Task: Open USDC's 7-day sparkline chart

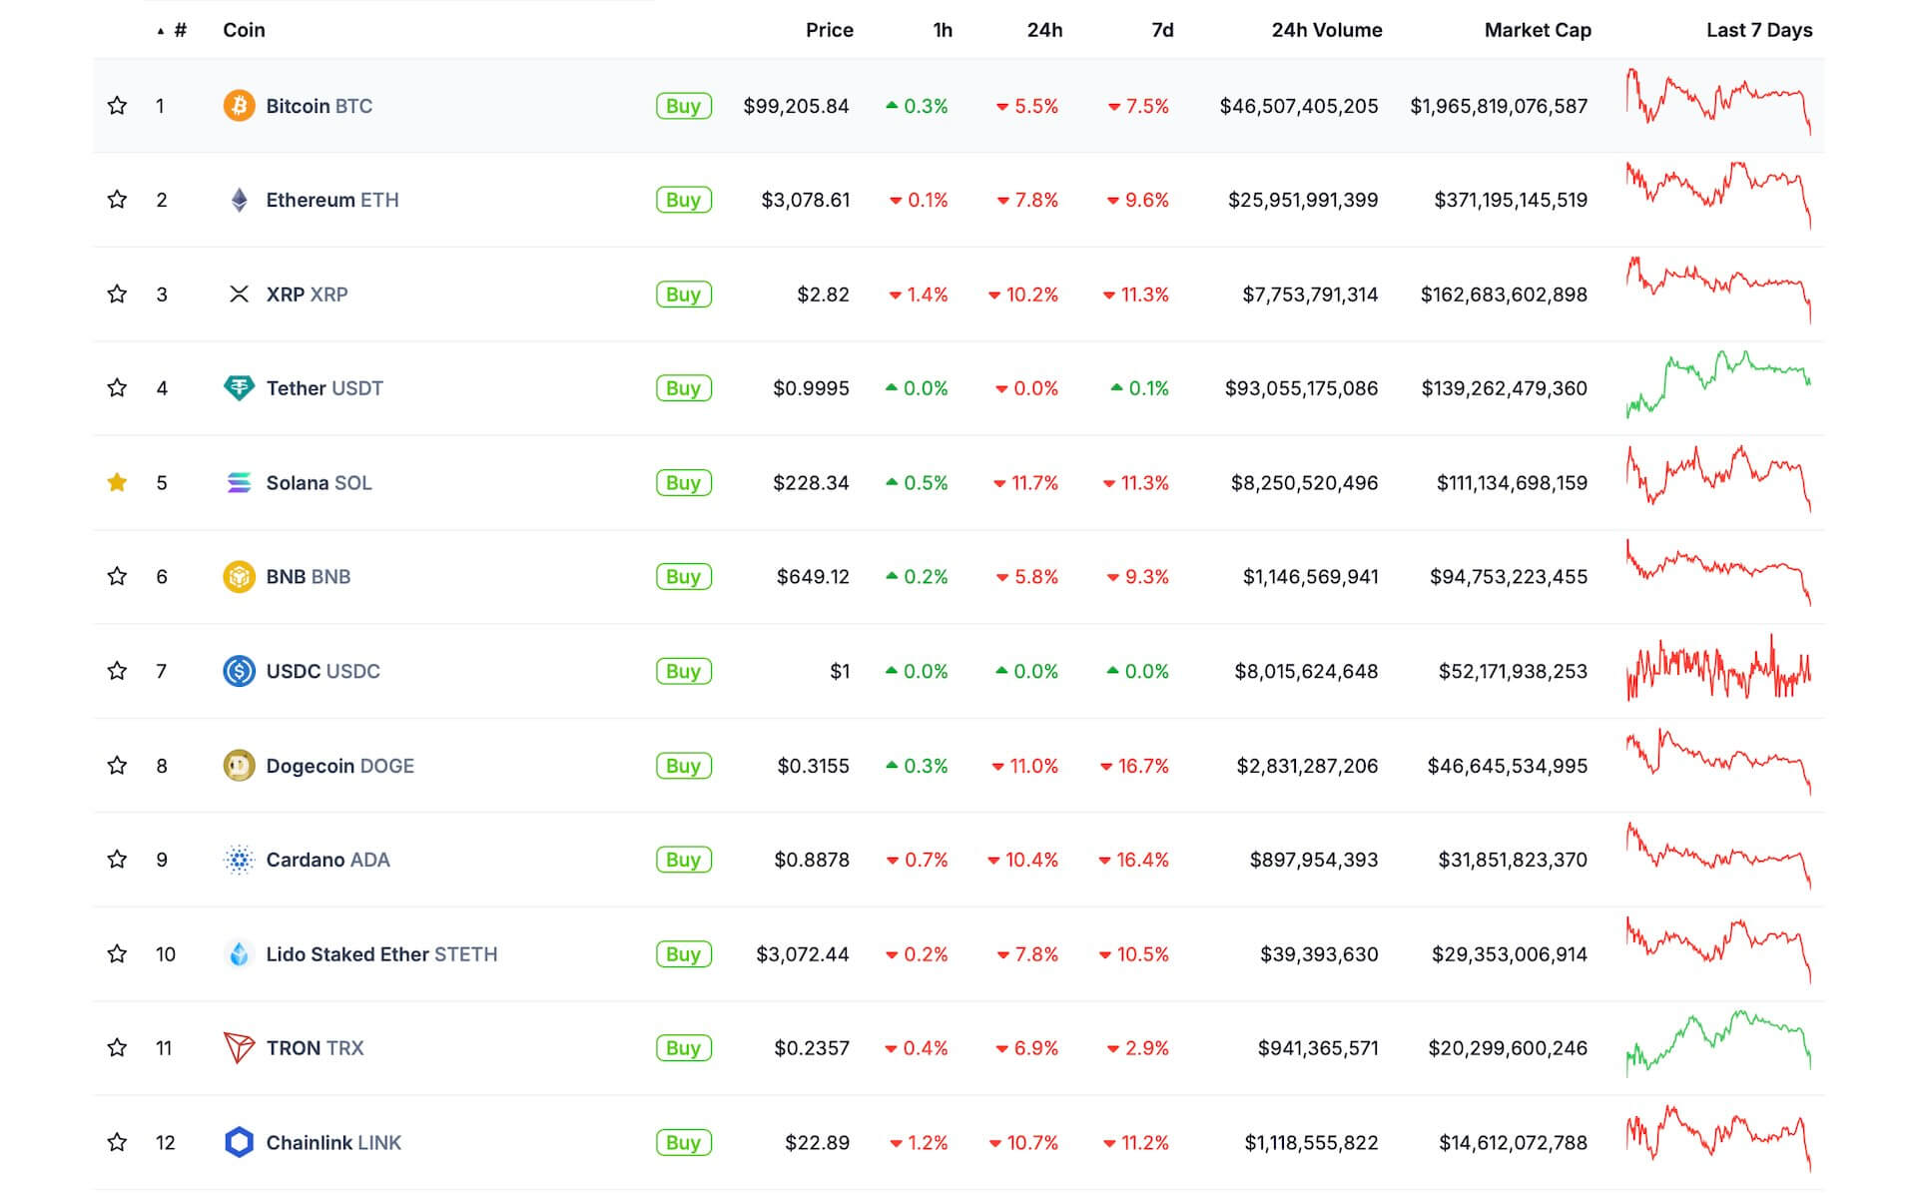Action: pos(1718,668)
